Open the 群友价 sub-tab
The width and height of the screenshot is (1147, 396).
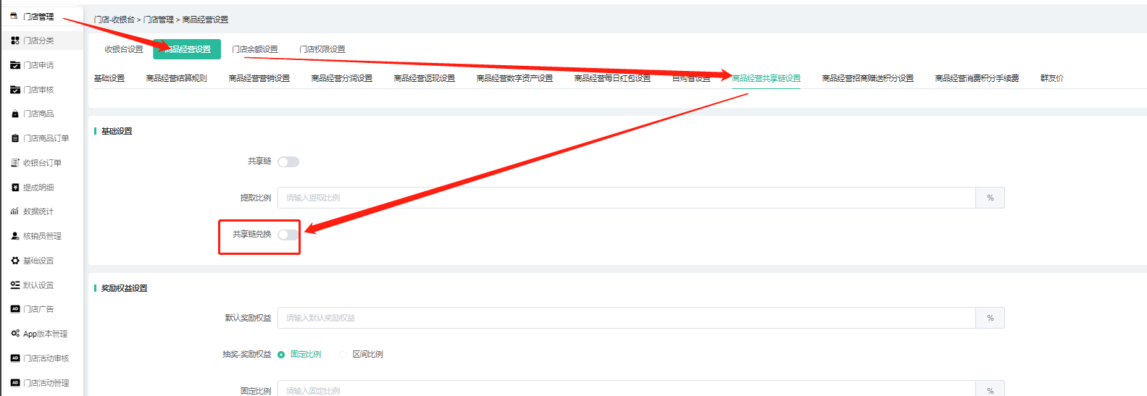click(1051, 78)
